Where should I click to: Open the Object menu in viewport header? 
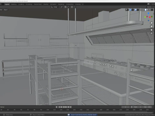tap(5, 10)
